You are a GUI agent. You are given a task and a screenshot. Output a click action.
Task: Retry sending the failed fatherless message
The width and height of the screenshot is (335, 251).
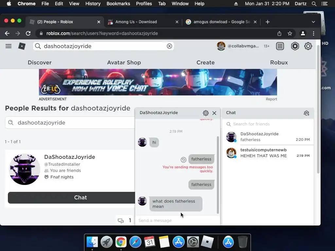pyautogui.click(x=183, y=159)
